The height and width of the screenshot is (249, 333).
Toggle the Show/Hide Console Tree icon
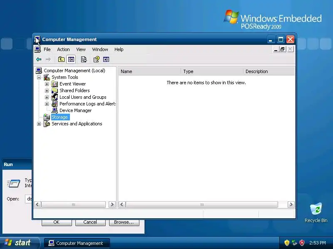coord(71,59)
